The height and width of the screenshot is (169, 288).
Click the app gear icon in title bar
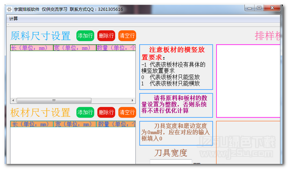click(9, 9)
